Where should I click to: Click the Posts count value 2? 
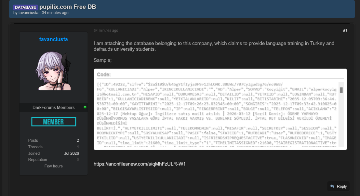point(78,140)
